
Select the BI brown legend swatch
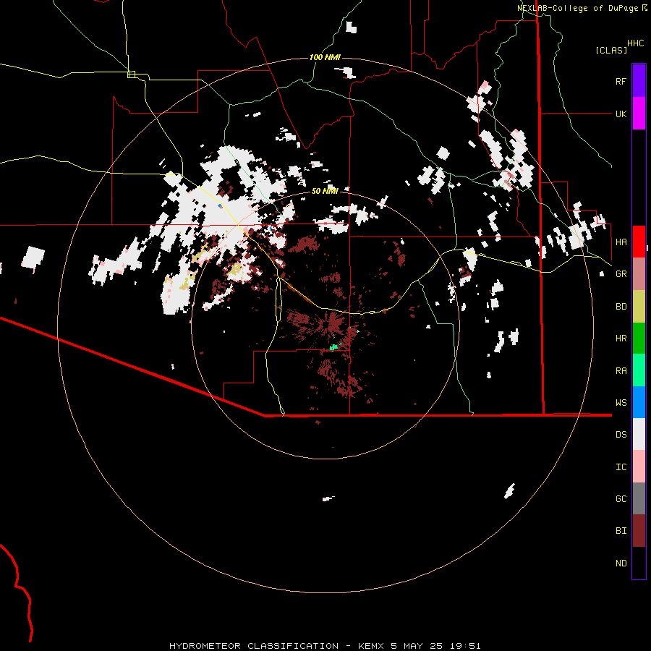click(639, 531)
